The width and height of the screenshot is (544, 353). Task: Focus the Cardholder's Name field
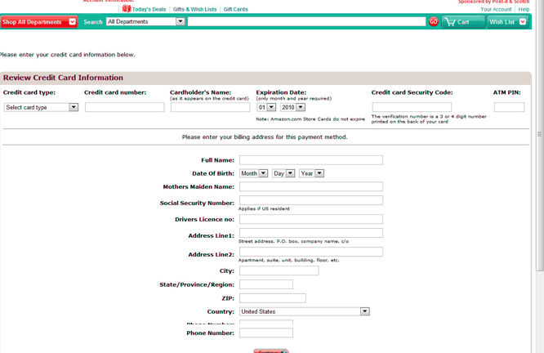coord(210,107)
